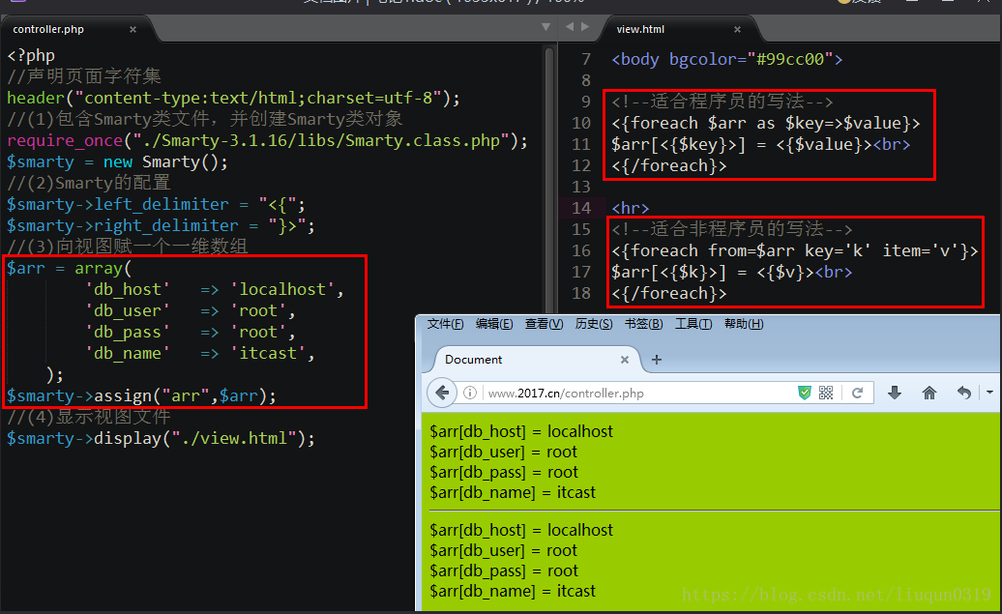Click the 'db_name' => 'itcast' line
1002x614 pixels.
(200, 353)
